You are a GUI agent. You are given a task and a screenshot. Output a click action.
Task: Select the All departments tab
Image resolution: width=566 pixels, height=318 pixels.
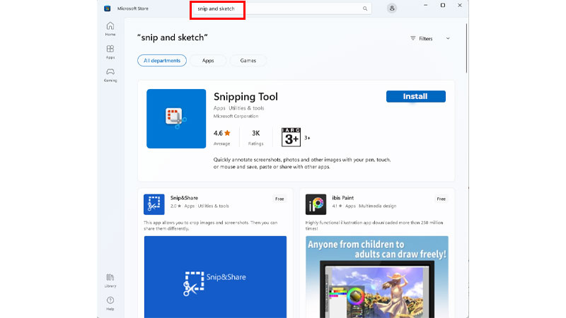click(162, 61)
